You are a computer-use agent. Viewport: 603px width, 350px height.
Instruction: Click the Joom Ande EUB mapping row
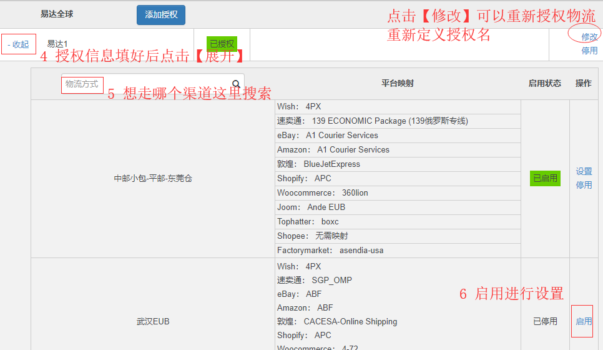tap(398, 207)
